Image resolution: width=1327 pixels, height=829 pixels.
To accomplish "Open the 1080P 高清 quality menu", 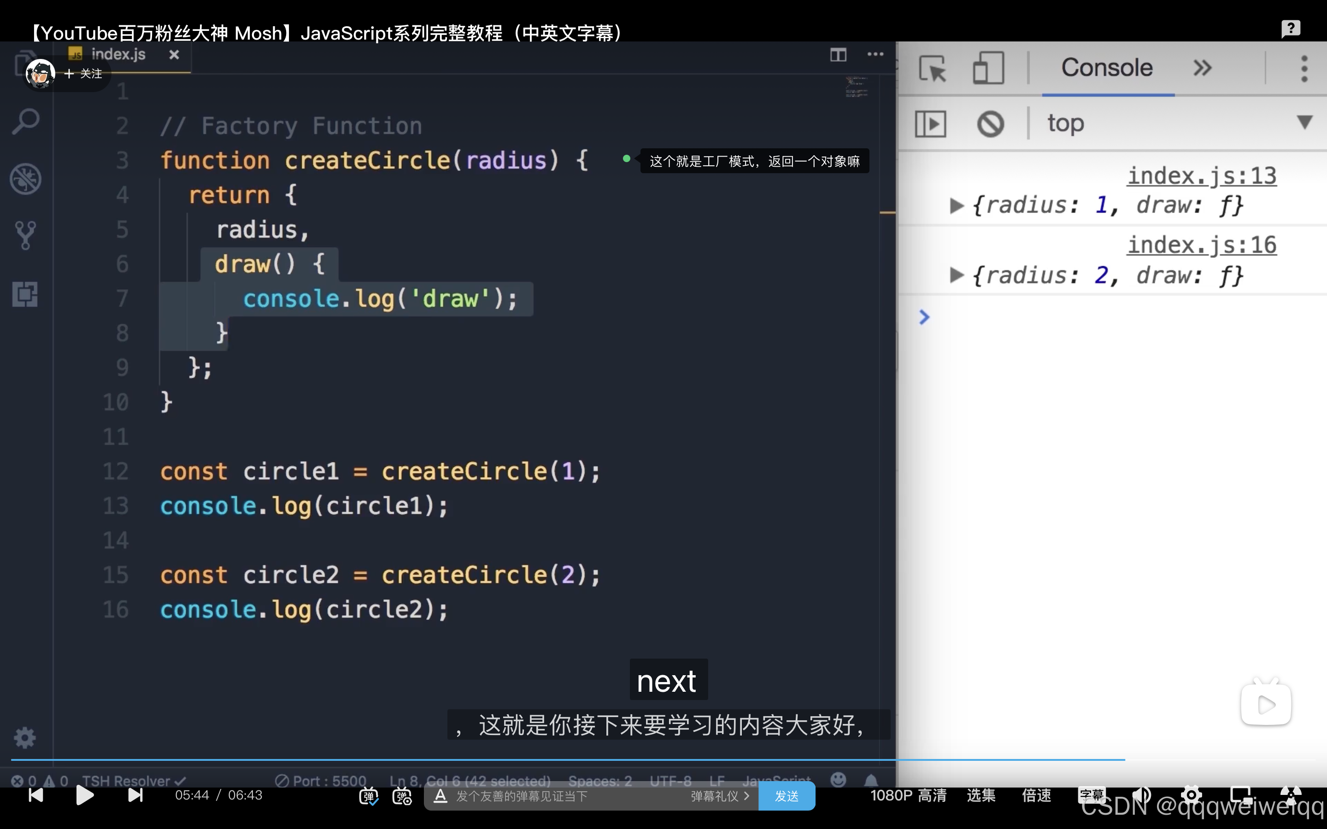I will (x=908, y=795).
